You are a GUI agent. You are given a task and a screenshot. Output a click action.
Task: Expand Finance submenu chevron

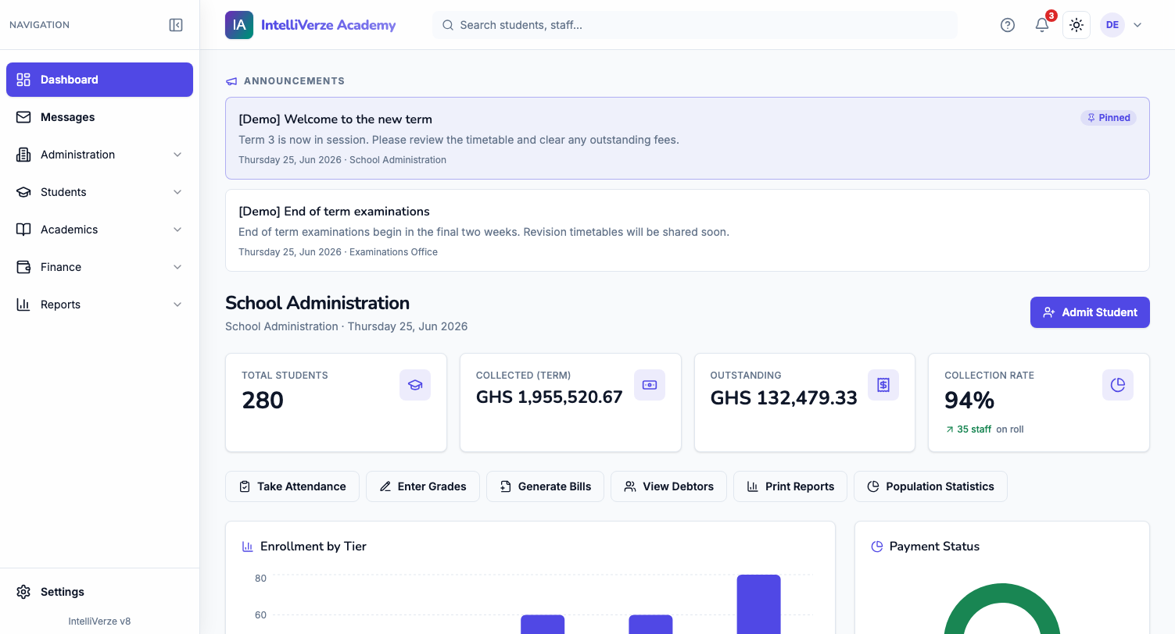[x=177, y=267]
